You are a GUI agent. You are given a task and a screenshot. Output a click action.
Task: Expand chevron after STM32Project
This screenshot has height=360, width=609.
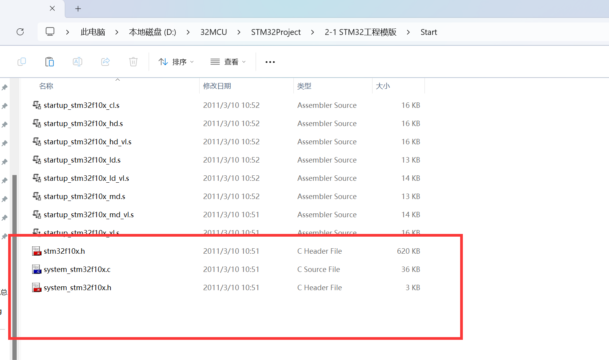point(312,32)
